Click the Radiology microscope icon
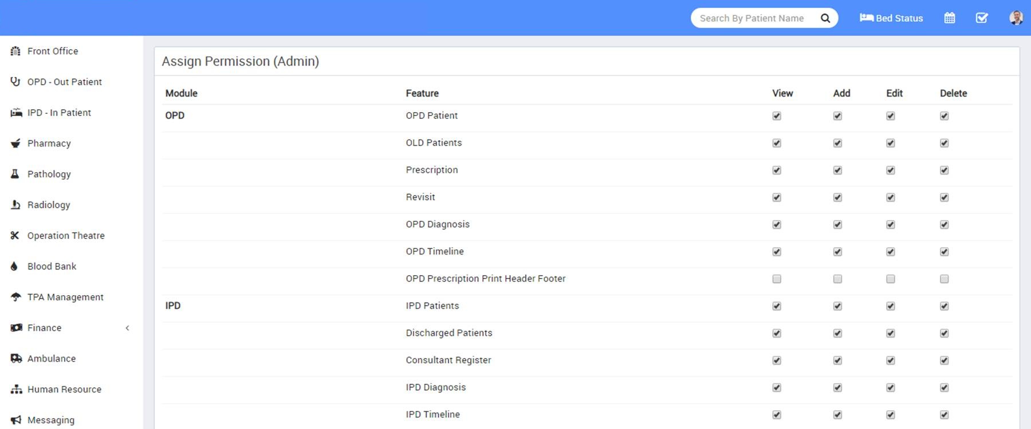1031x429 pixels. click(x=15, y=205)
